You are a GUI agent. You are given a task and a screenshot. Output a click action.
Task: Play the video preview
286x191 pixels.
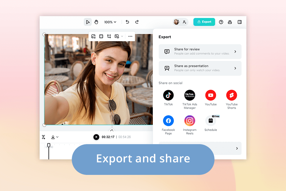(96, 137)
